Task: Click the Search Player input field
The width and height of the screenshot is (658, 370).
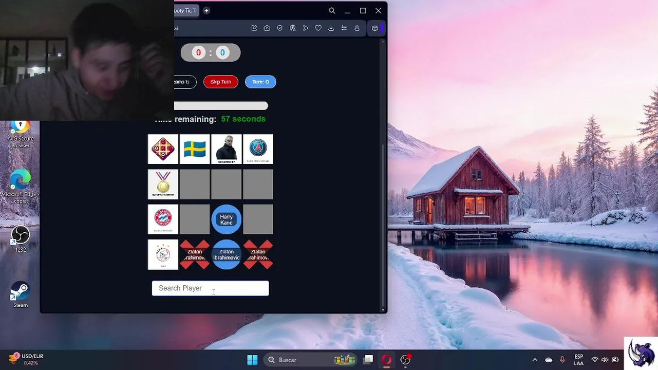Action: point(210,288)
